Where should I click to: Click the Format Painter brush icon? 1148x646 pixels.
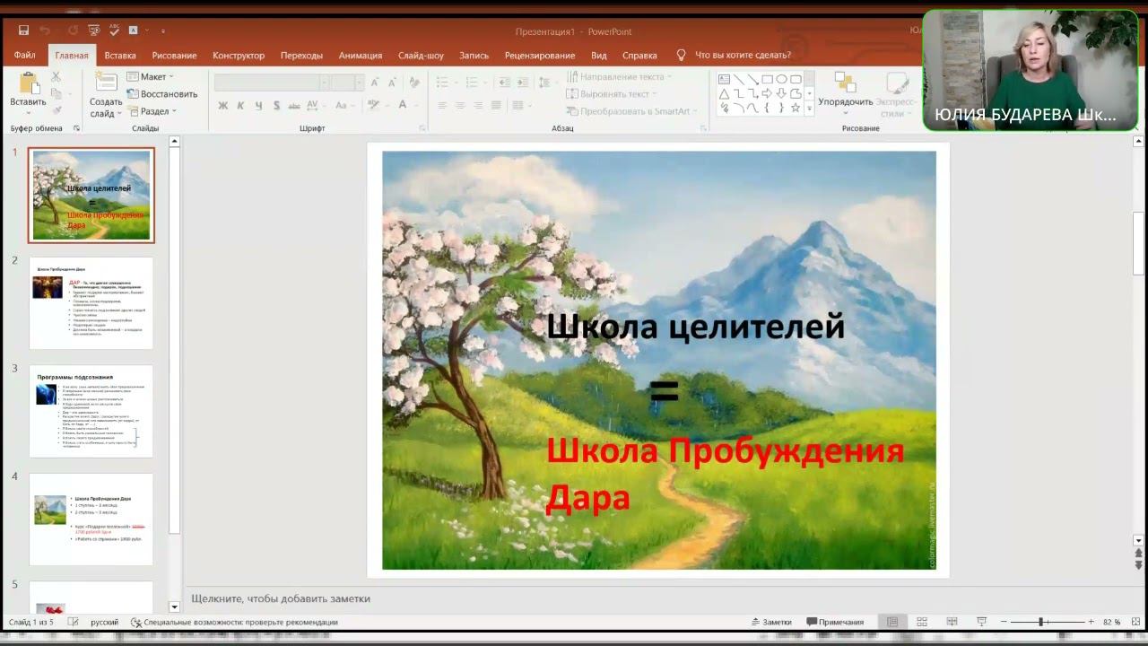(56, 110)
